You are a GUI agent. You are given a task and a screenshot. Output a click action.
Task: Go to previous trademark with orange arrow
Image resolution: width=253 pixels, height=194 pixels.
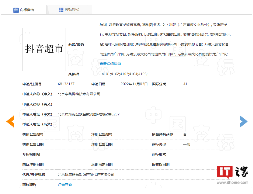10,121
